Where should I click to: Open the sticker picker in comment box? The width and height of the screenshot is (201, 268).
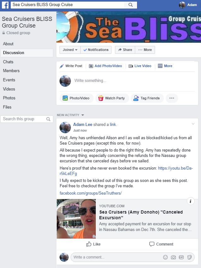click(x=189, y=257)
